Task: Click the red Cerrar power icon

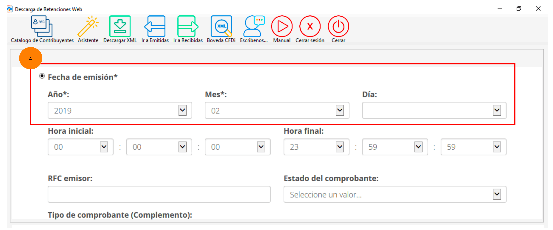Action: [x=338, y=27]
